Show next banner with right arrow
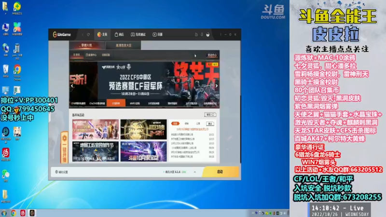386x217 pixels. pyautogui.click(x=216, y=86)
